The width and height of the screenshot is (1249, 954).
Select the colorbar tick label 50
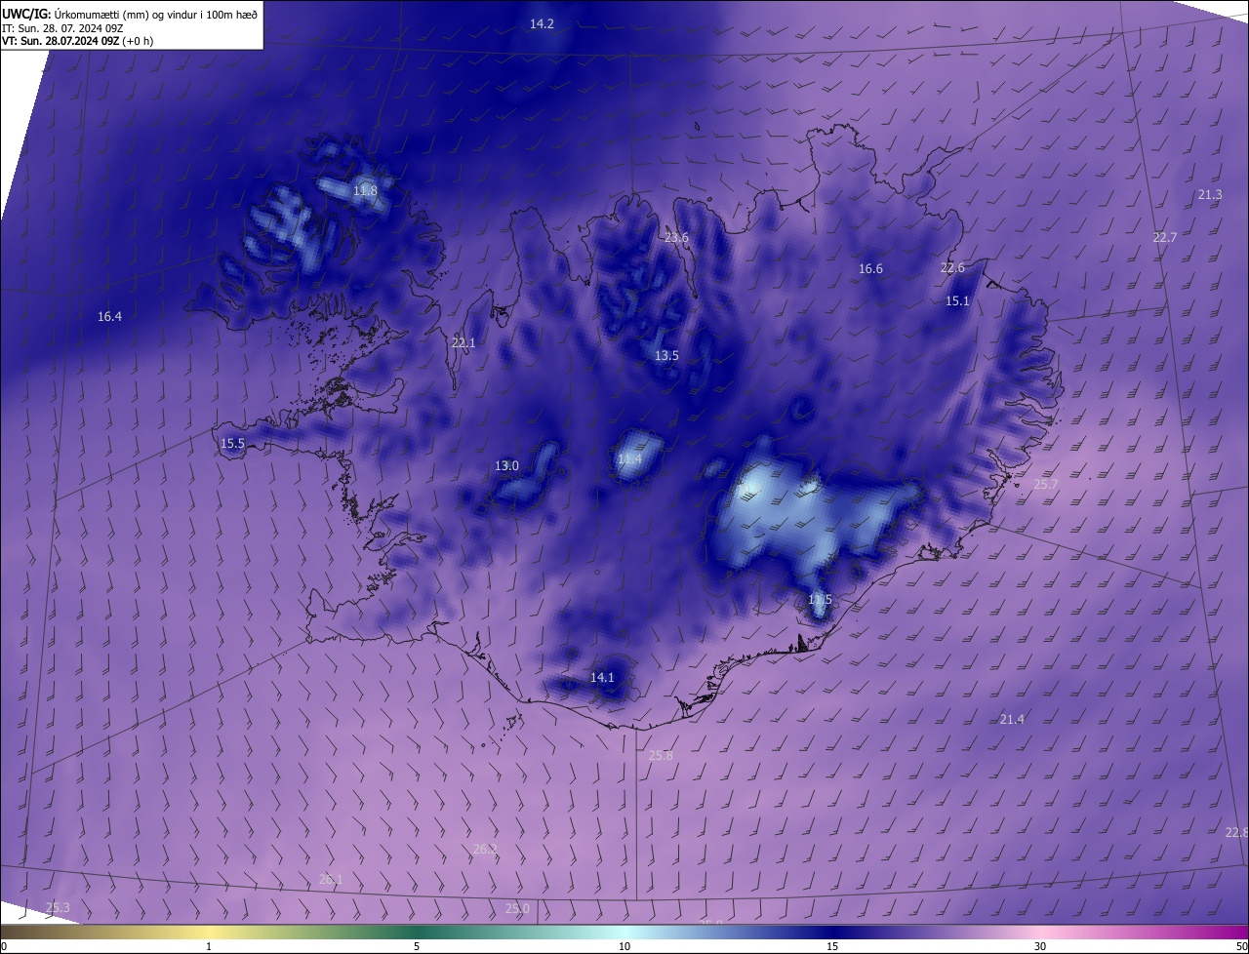[1241, 946]
